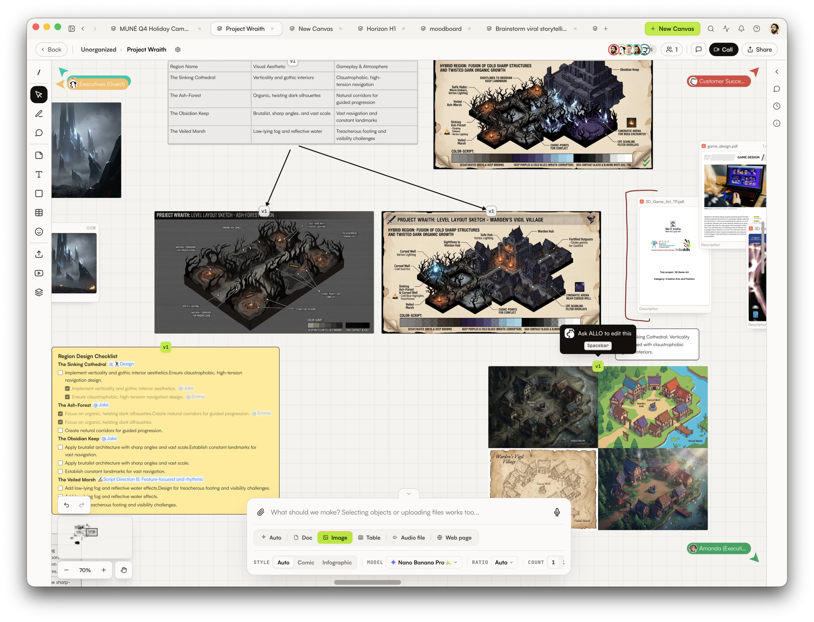
Task: Start a Call
Action: click(723, 50)
